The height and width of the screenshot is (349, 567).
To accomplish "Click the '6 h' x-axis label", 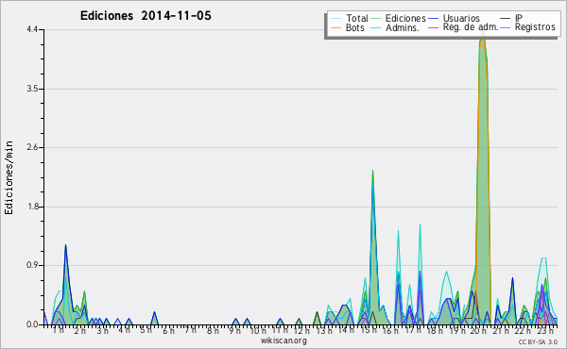I will (168, 330).
